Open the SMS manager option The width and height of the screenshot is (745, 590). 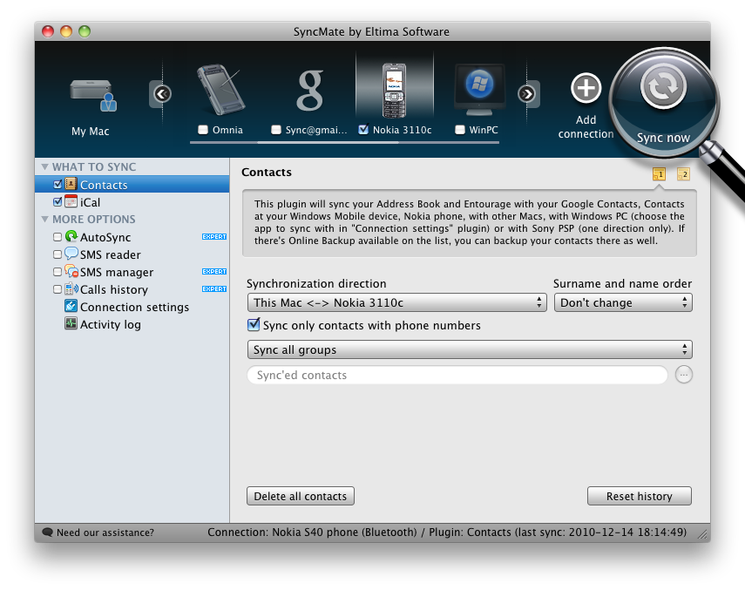117,272
